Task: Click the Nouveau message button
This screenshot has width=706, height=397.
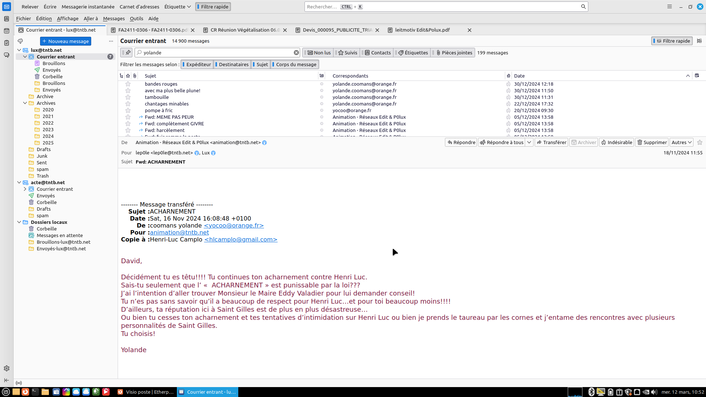Action: (x=65, y=41)
